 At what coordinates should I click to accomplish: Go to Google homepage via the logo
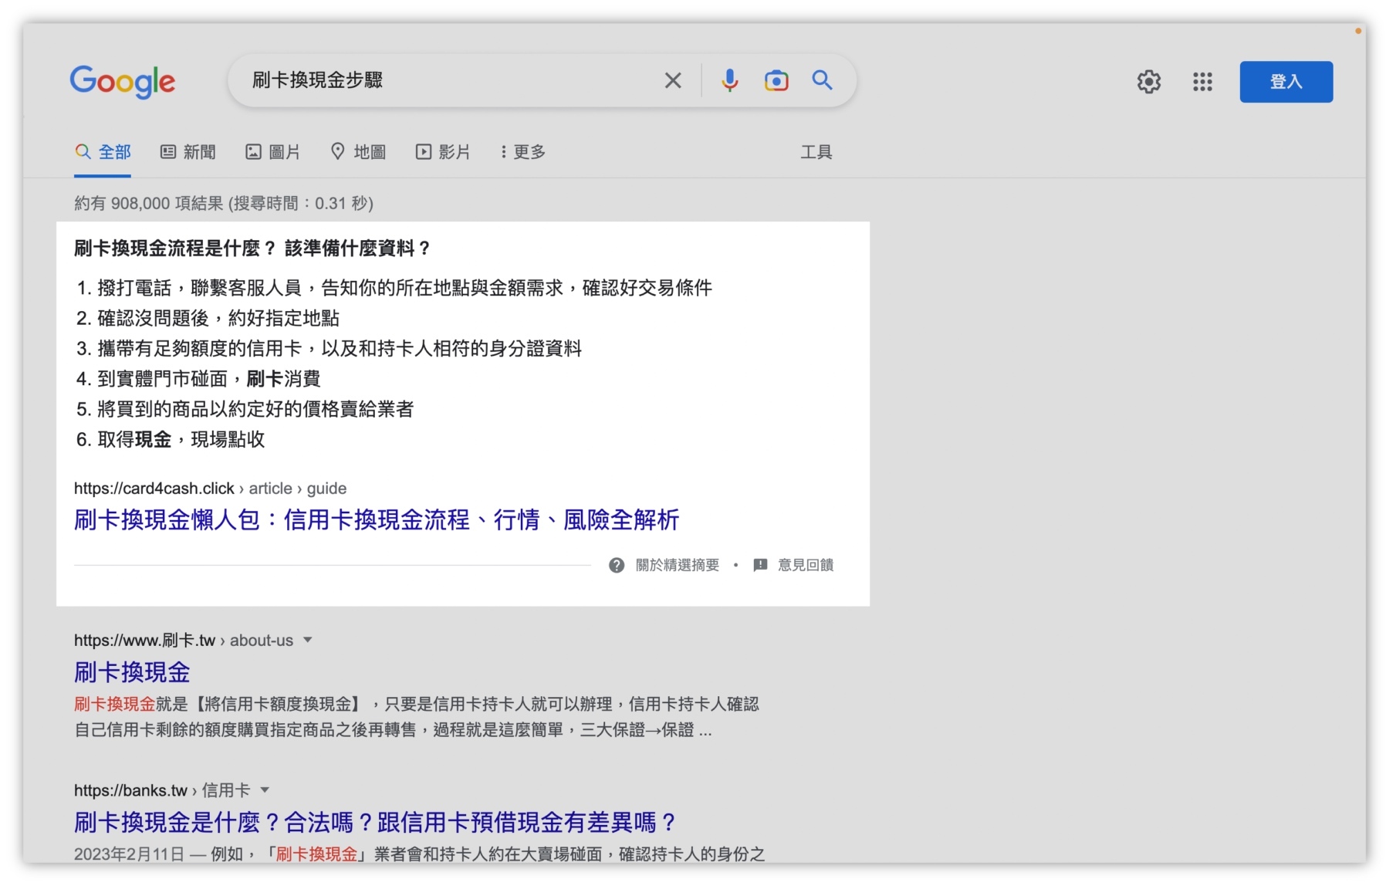coord(123,82)
